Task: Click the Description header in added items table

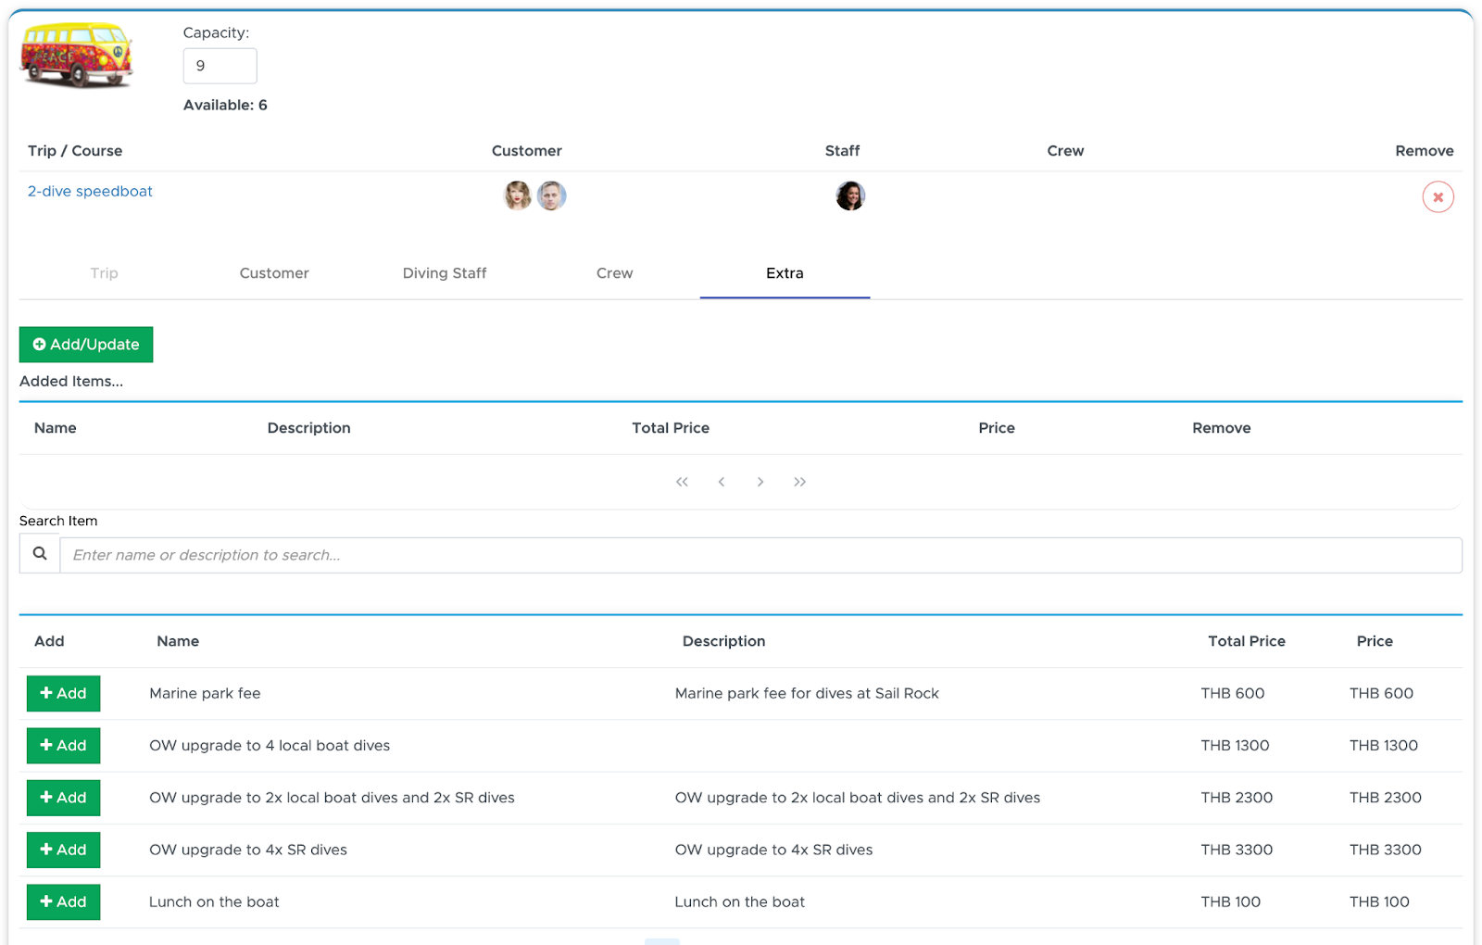Action: pyautogui.click(x=308, y=428)
